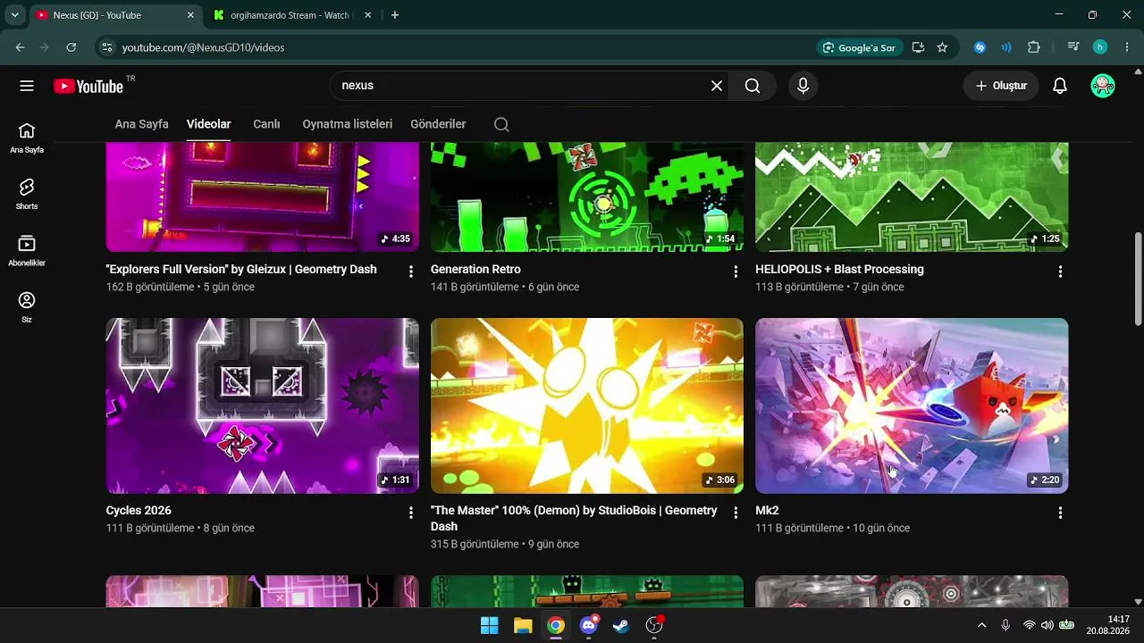Screen dimensions: 1144x643
Task: Switch to the orgihamzardo Stream browser tab
Action: pos(294,15)
